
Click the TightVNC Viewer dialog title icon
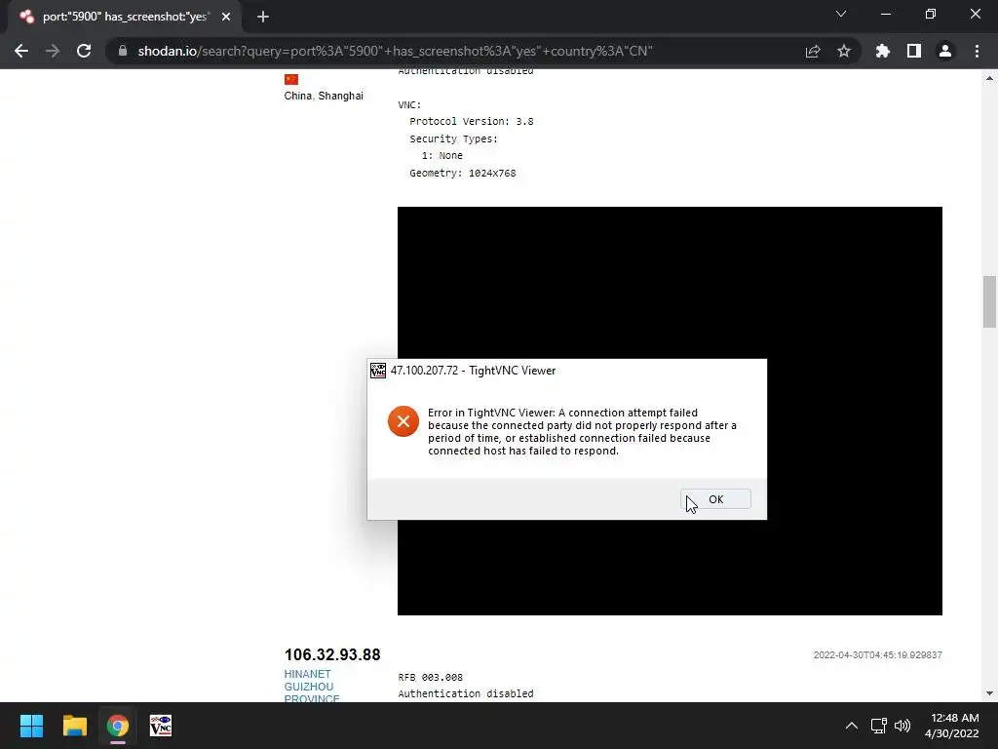(x=378, y=371)
